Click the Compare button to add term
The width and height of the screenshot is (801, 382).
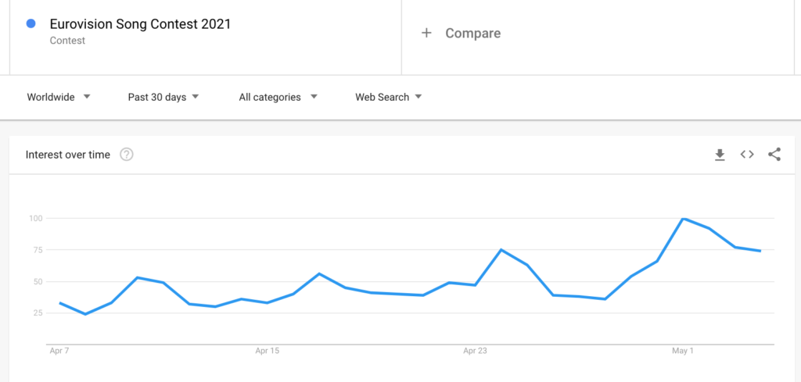472,33
